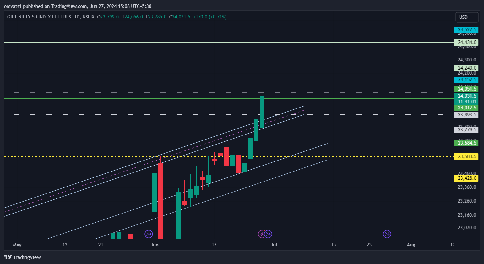The width and height of the screenshot is (484, 264).
Task: Click the May label on time axis
Action: pyautogui.click(x=17, y=245)
